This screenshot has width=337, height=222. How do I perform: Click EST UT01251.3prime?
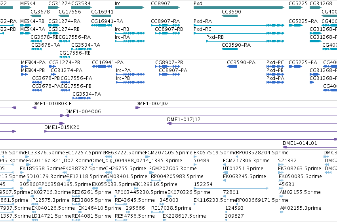243,169
